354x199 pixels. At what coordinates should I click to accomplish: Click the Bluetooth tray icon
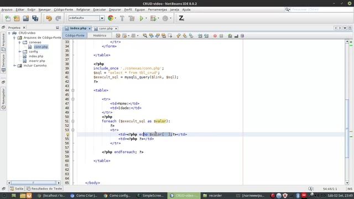(298, 196)
